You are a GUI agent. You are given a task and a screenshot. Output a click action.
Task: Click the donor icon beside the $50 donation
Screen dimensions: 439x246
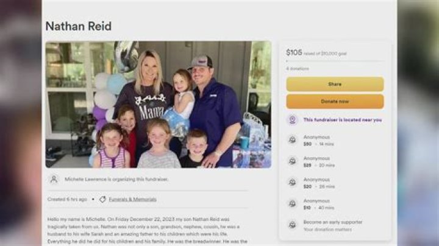click(x=292, y=140)
